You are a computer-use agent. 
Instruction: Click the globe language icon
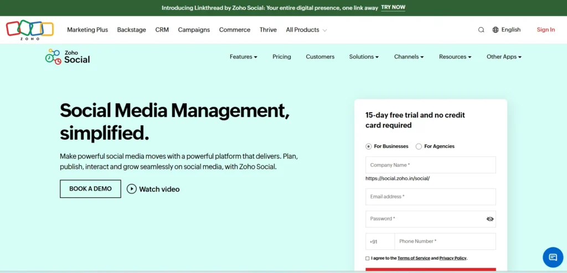496,30
